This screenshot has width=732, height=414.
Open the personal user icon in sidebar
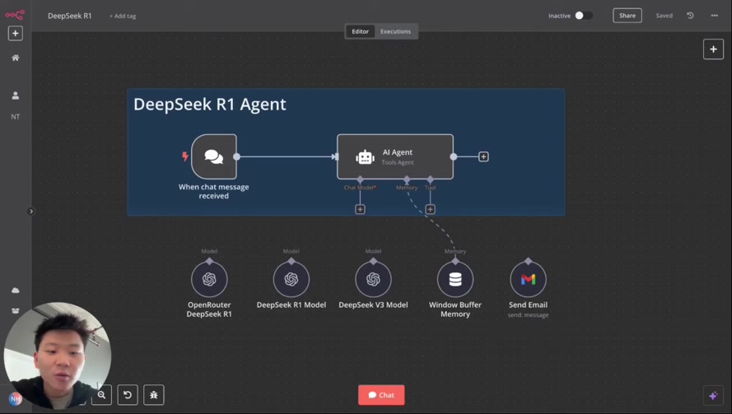click(x=16, y=95)
